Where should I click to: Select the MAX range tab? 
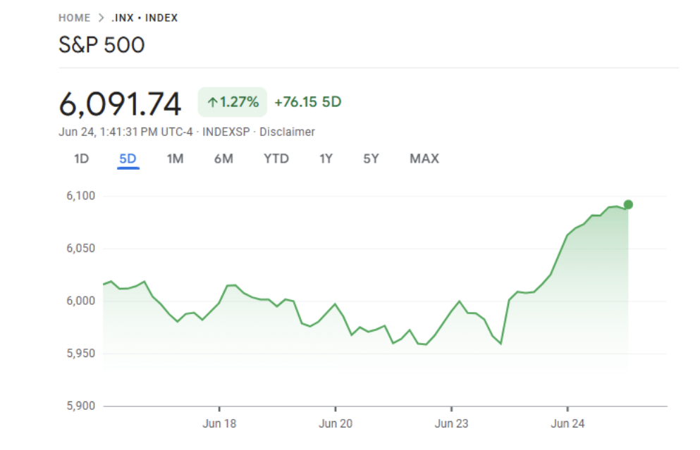click(424, 158)
